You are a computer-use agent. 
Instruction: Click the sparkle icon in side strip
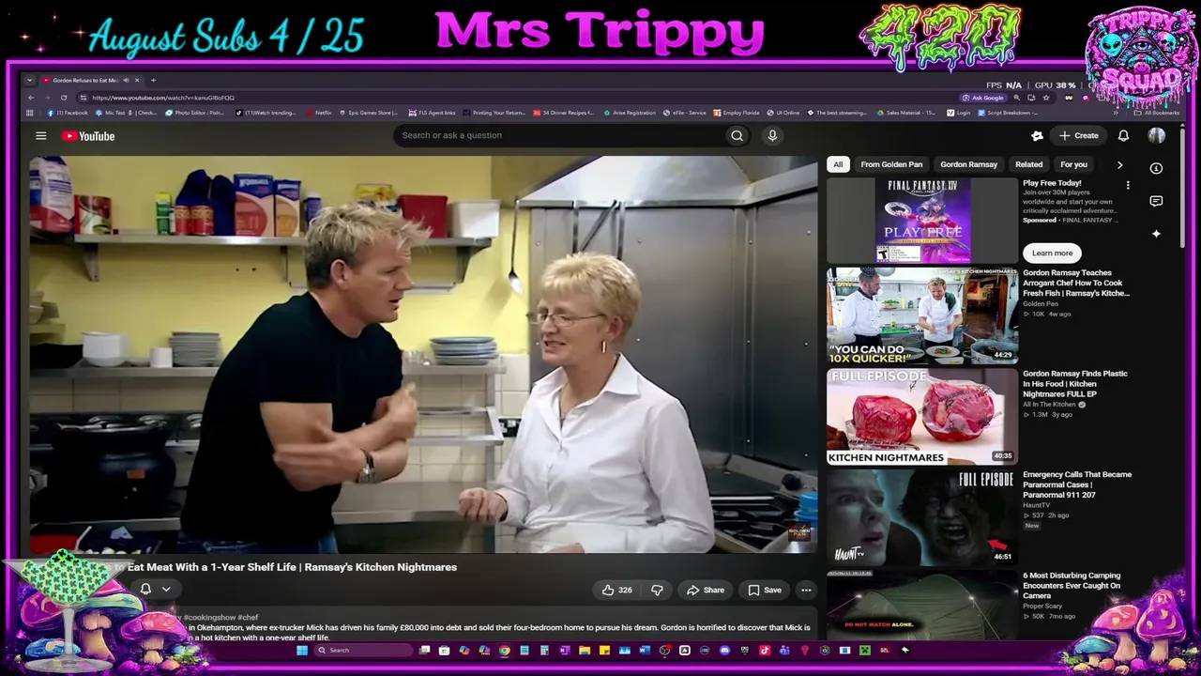(1156, 234)
